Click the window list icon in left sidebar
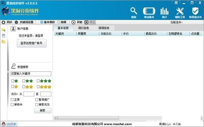The height and width of the screenshot is (127, 204). pos(4,36)
